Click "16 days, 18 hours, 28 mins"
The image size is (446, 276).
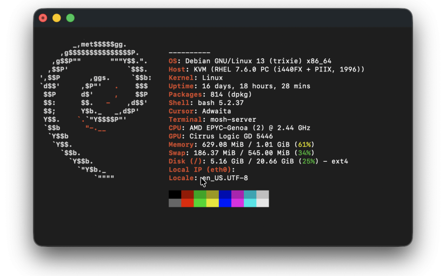(x=256, y=86)
